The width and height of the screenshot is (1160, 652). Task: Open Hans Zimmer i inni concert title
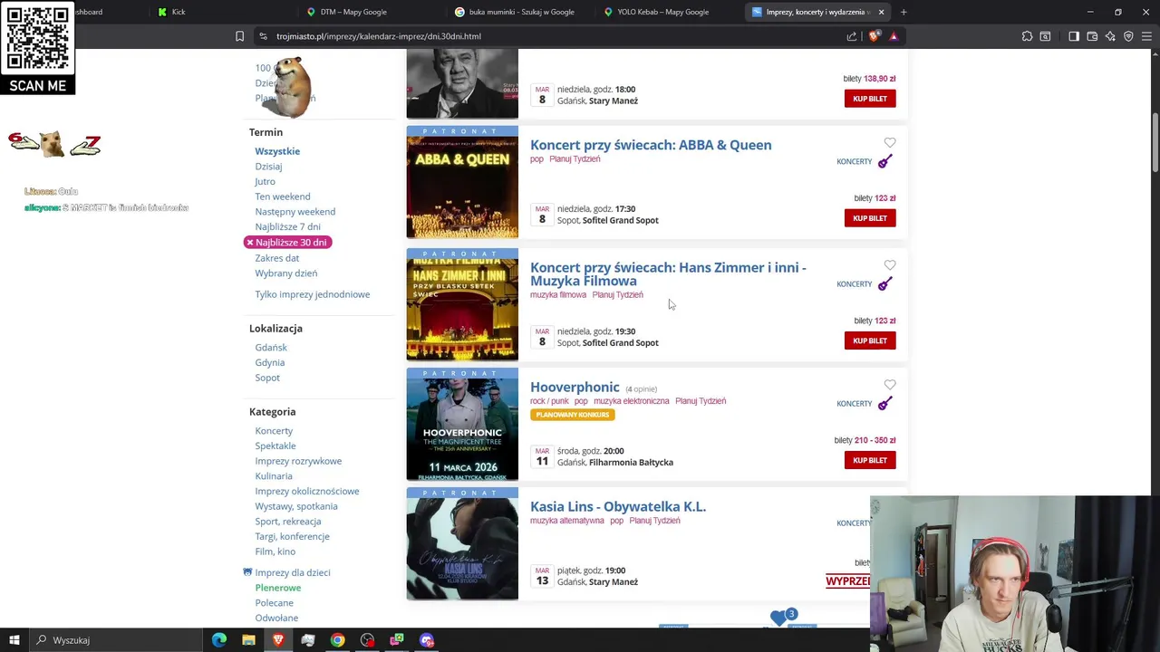(x=668, y=273)
